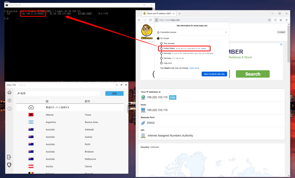This screenshot has width=295, height=178.
Task: Click the Millen VPN logout icon
Action: pyautogui.click(x=9, y=157)
